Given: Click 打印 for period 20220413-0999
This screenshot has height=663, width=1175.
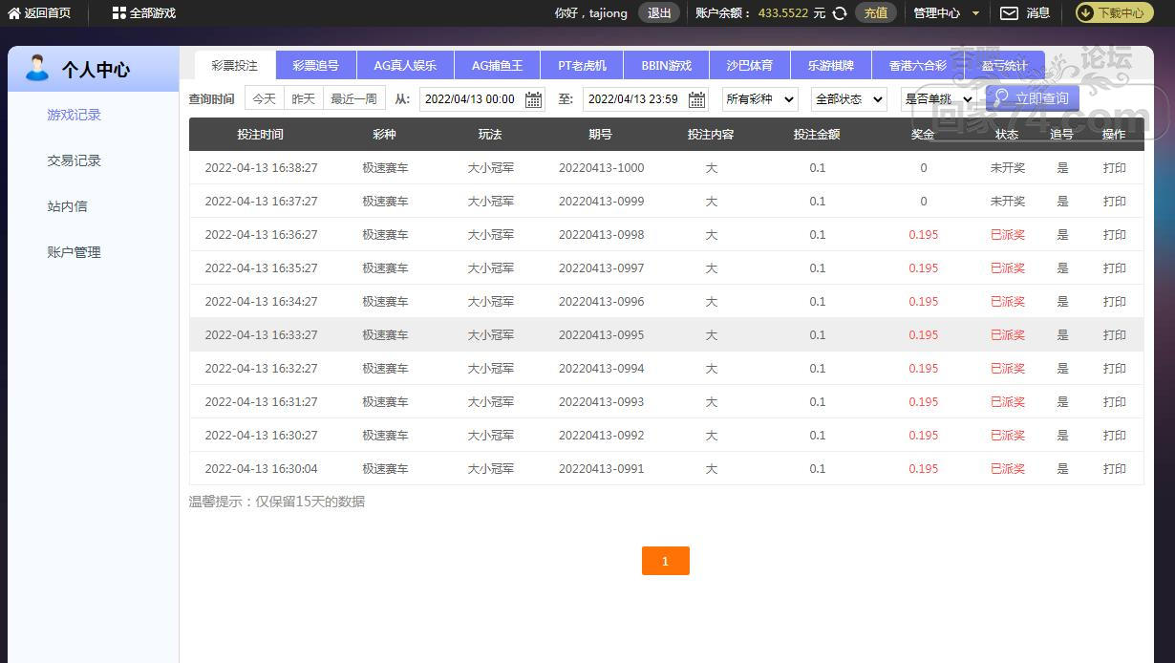Looking at the screenshot, I should pyautogui.click(x=1115, y=202).
